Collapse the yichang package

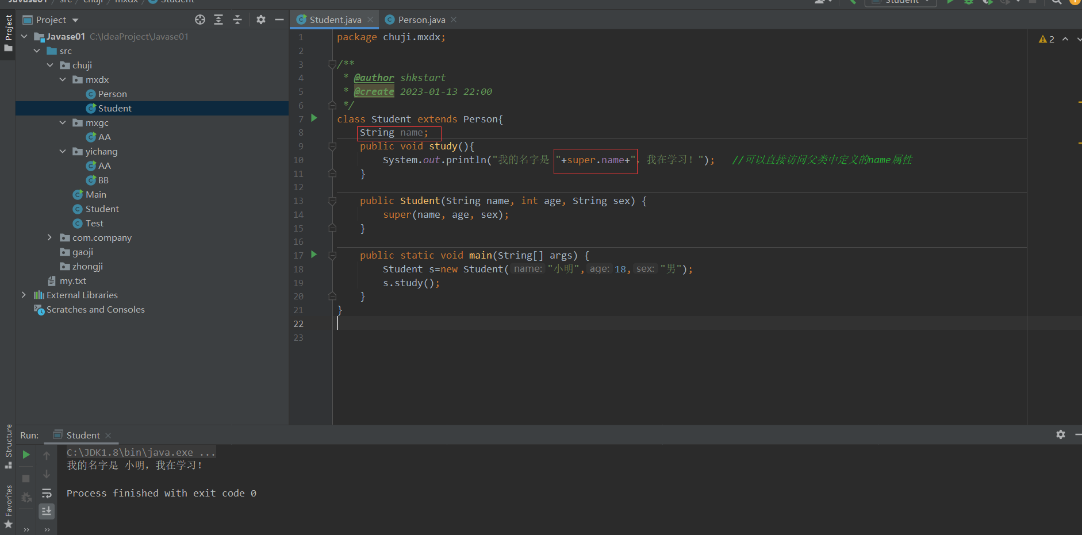63,151
